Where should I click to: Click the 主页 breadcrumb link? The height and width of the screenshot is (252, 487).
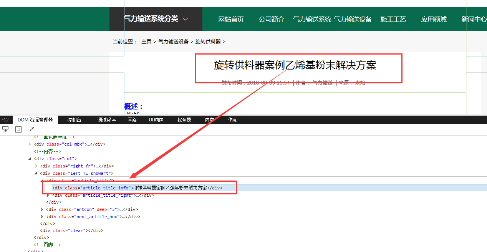[146, 41]
